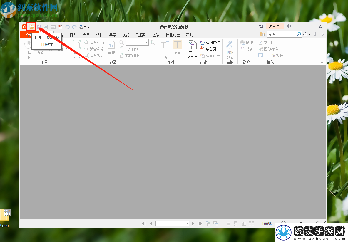Click the Open folder icon in quick toolbar
This screenshot has height=242, width=348.
[31, 27]
